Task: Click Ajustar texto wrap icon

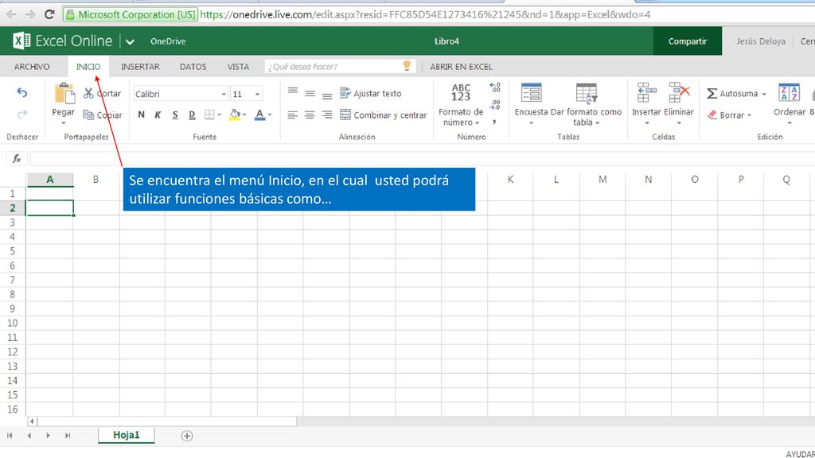Action: [345, 94]
